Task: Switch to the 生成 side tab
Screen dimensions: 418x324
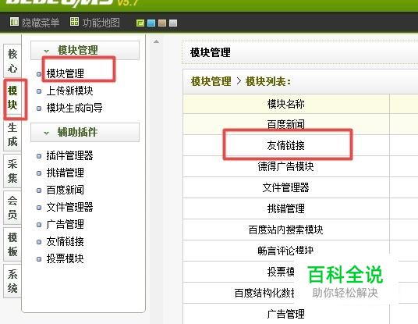Action: [12, 135]
